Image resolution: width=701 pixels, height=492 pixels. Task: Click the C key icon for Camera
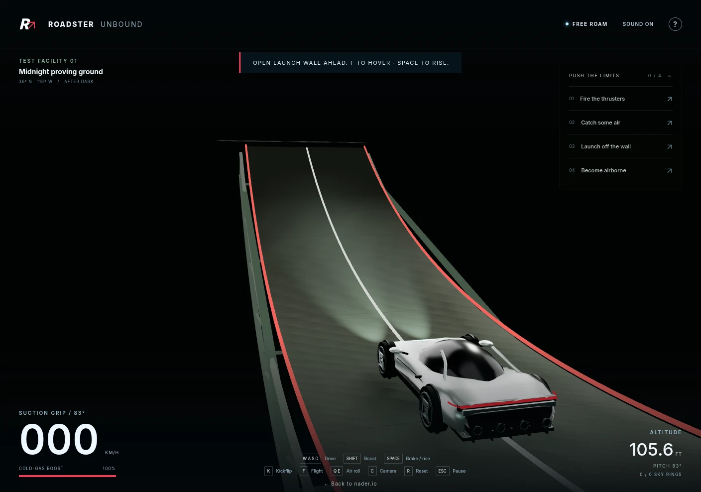coord(372,471)
